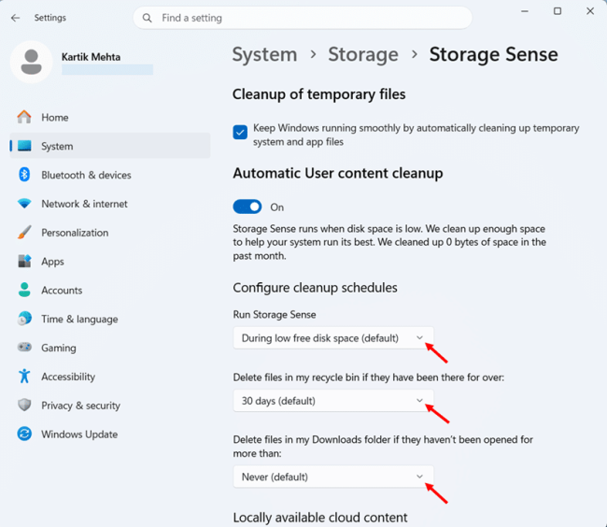Open the recycle bin 30 days dropdown

[333, 400]
